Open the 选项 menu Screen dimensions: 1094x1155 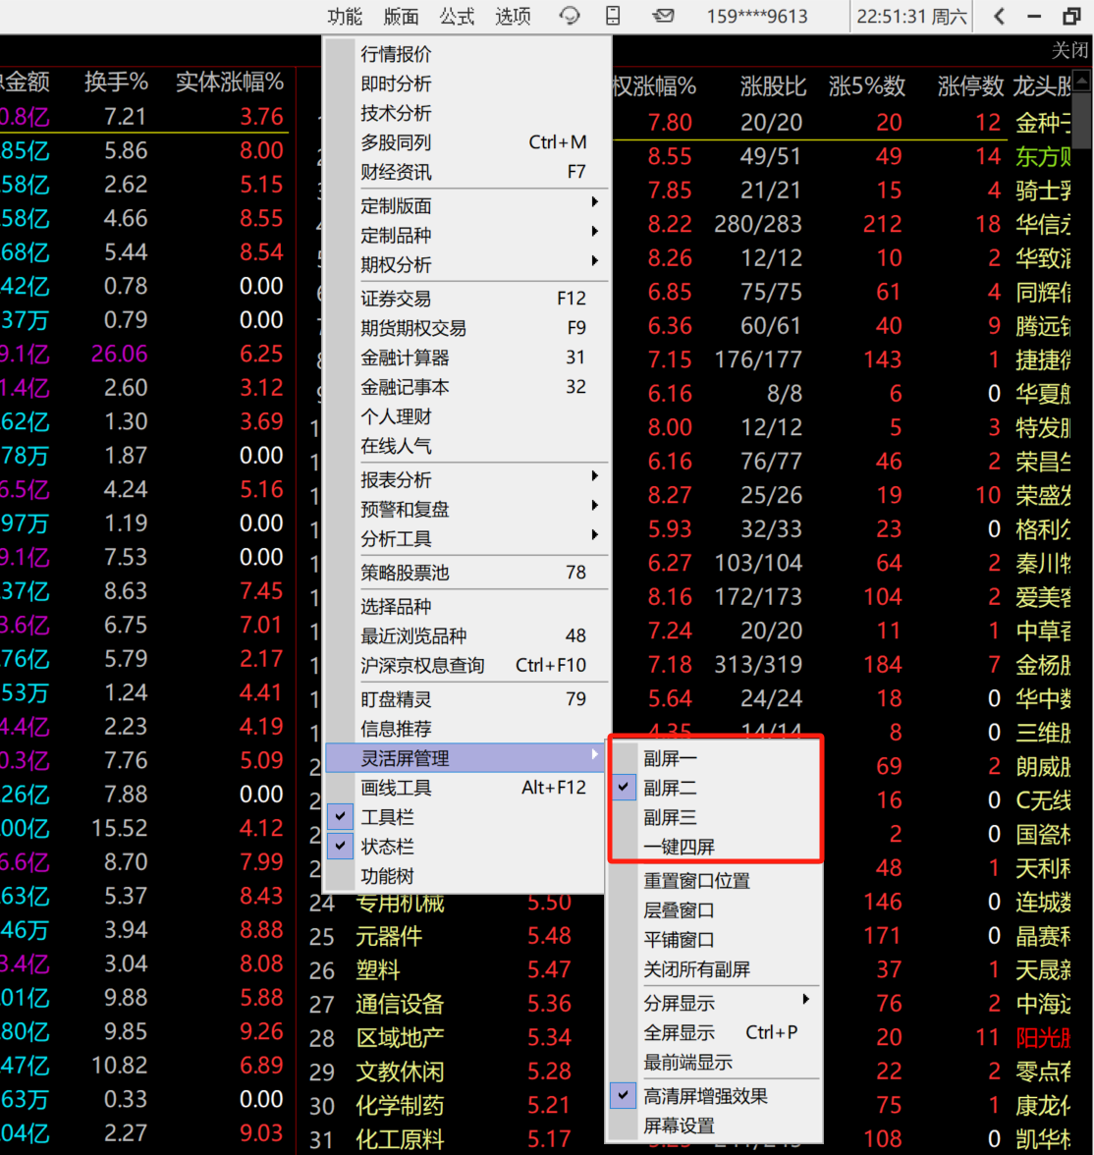click(x=513, y=16)
